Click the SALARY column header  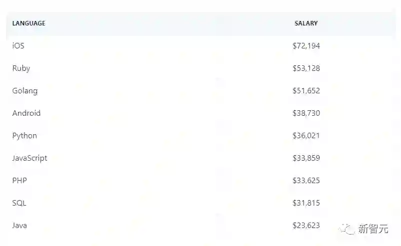[x=306, y=23]
